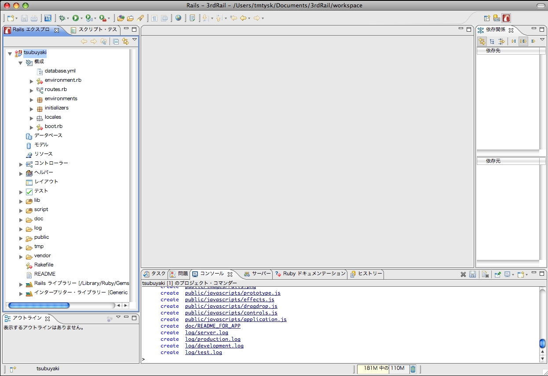This screenshot has height=376, width=548.
Task: Toggle Link with Editor in Rails explorer
Action: click(x=125, y=41)
